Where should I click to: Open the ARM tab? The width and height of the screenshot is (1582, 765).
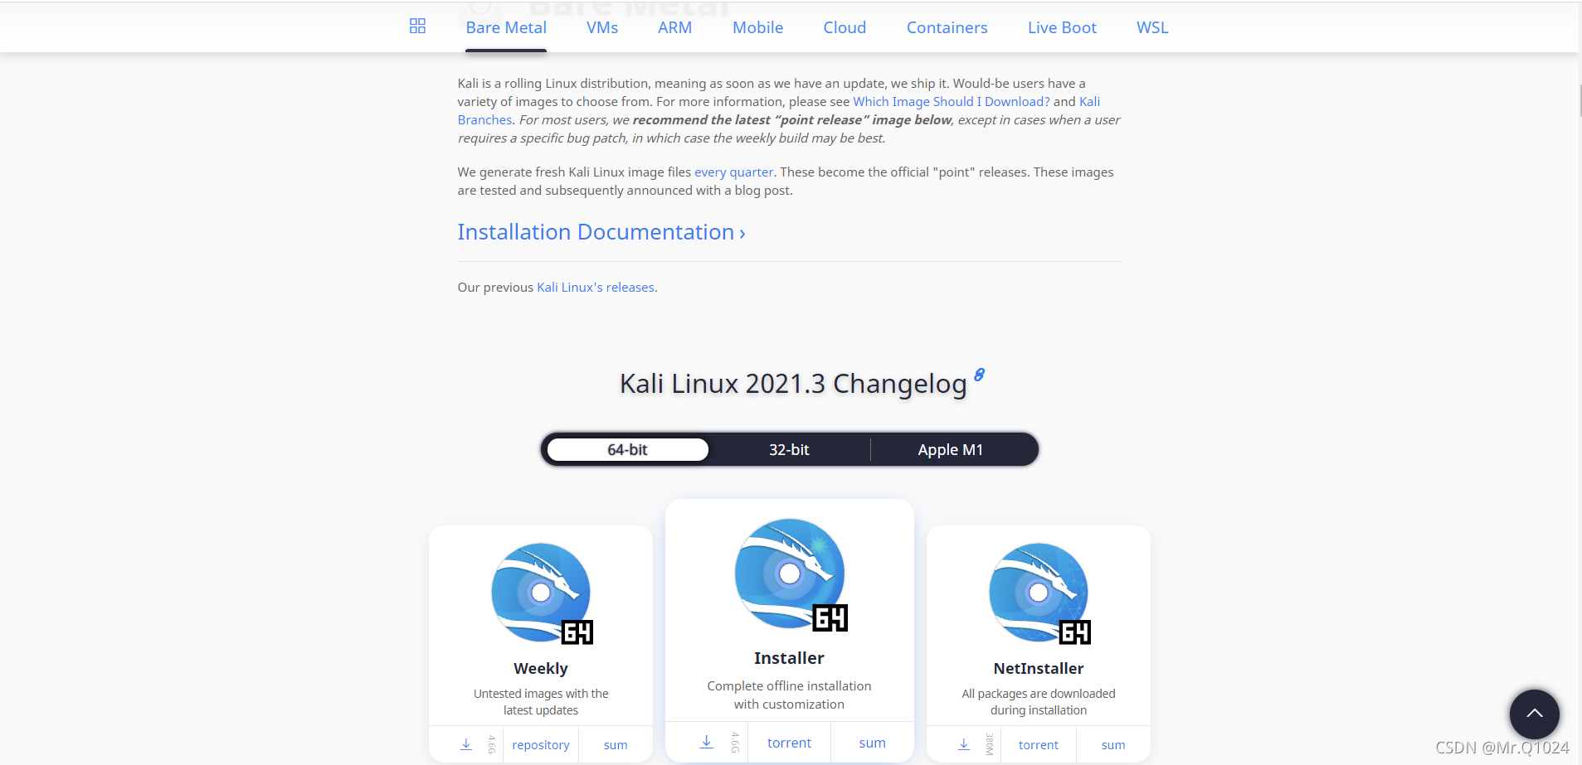click(674, 27)
